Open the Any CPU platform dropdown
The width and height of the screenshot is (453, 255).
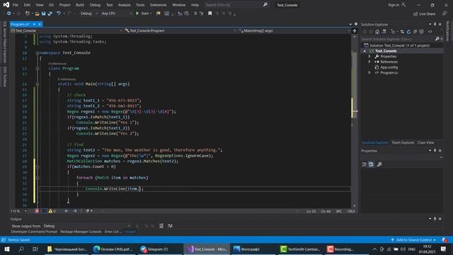[116, 13]
